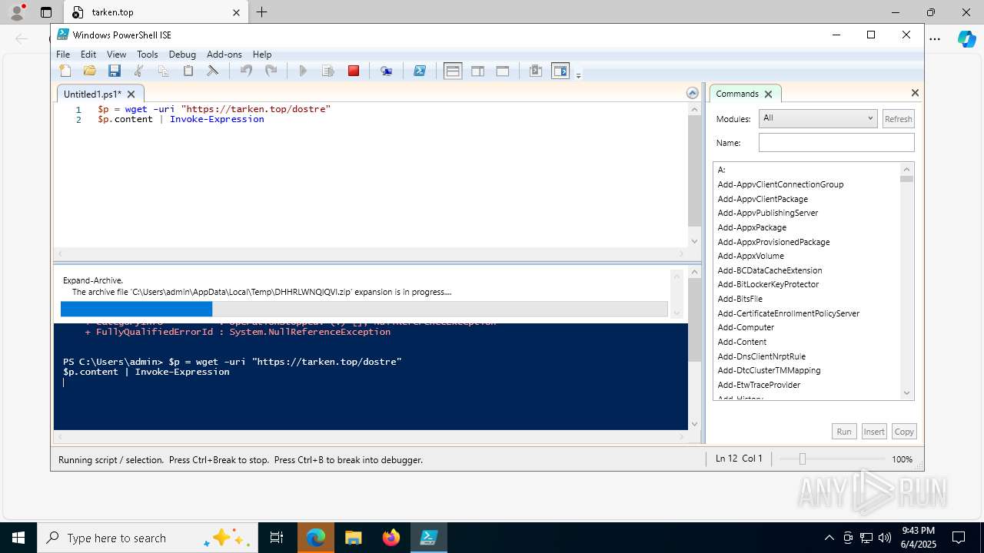Open the Windows Start menu
Screen dimensions: 984x553
click(x=18, y=538)
